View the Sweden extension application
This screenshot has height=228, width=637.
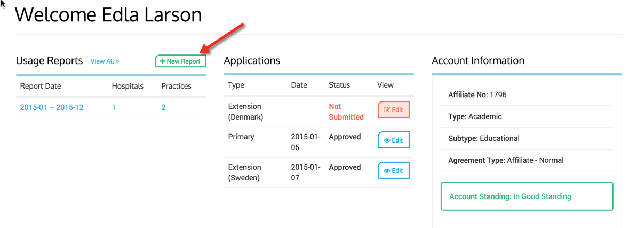coord(393,170)
